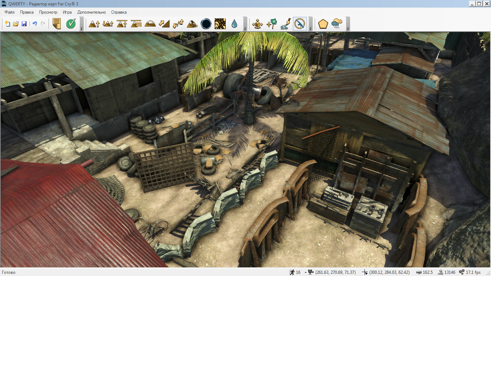
Task: Select the Road brush tool
Action: (x=286, y=24)
